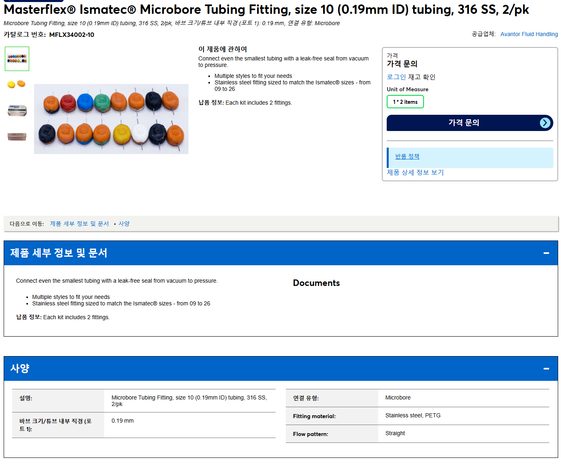
Task: Select the 1 * 2 items unit option
Action: pos(405,102)
